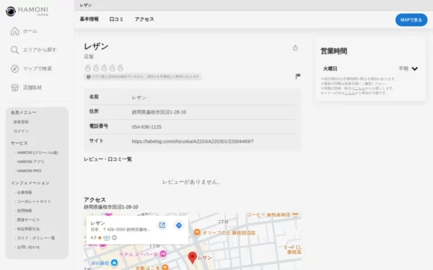Click the 新規登録 member link
Screen dimensions: 433x270
[21, 122]
